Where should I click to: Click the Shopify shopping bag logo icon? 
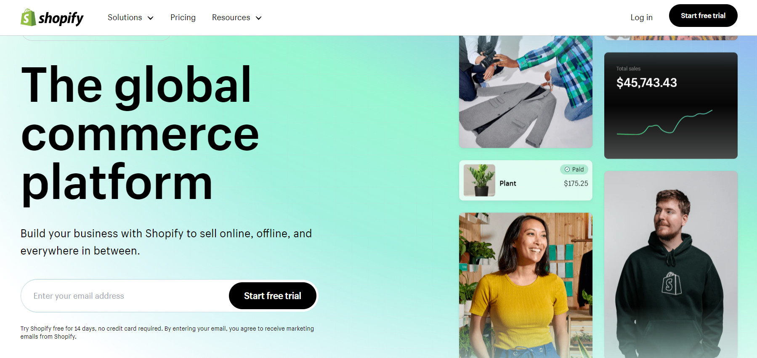tap(28, 17)
